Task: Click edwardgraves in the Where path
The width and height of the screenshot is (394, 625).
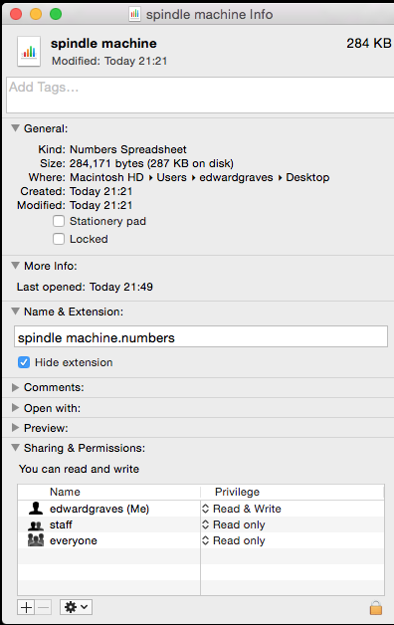Action: pos(236,177)
